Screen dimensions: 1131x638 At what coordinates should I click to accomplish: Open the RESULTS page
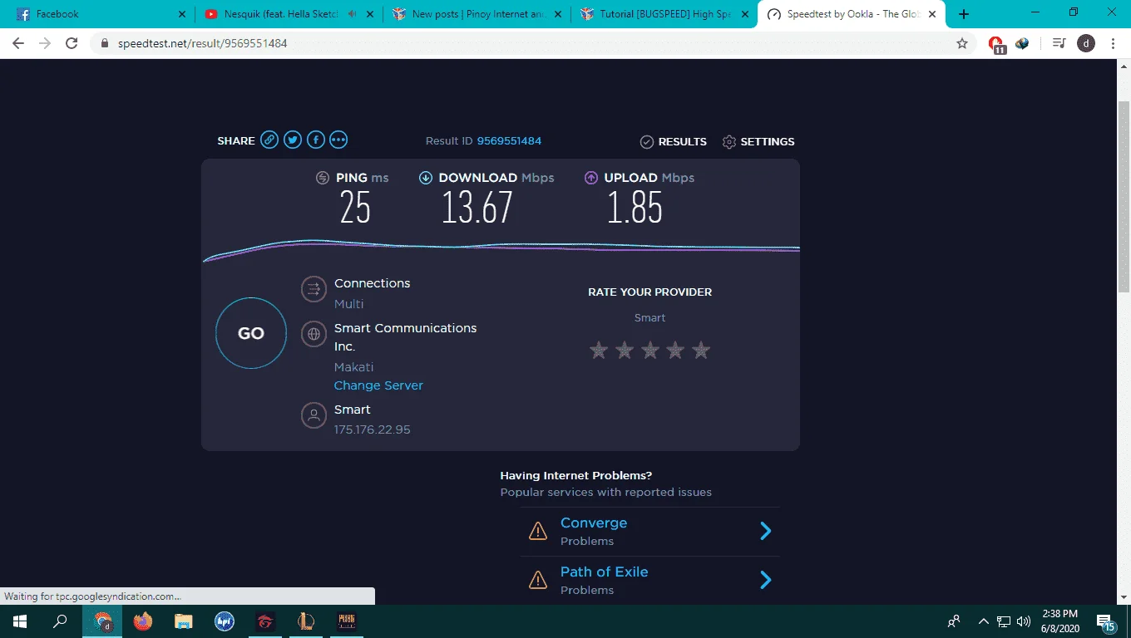[674, 142]
